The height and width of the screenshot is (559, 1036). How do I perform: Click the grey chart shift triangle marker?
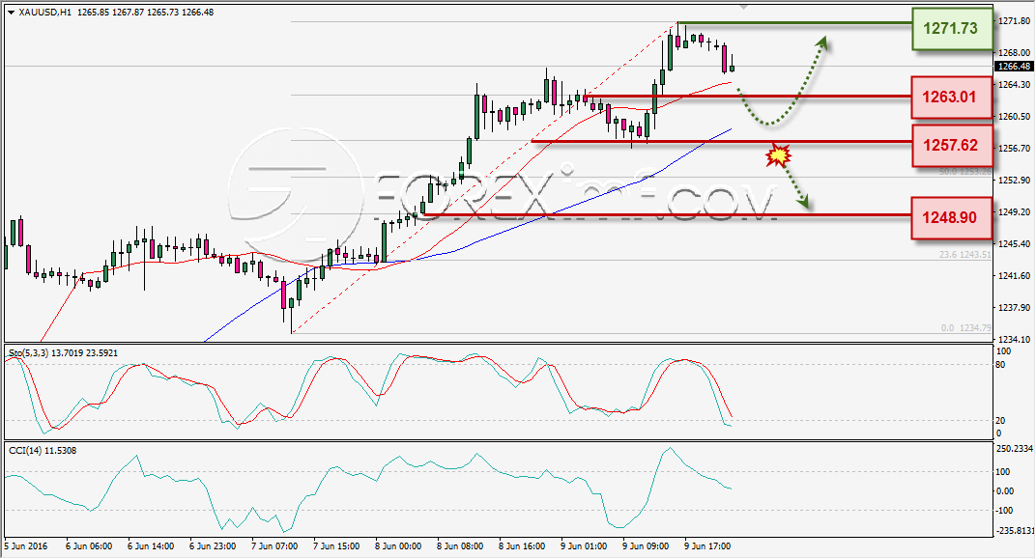(x=743, y=7)
